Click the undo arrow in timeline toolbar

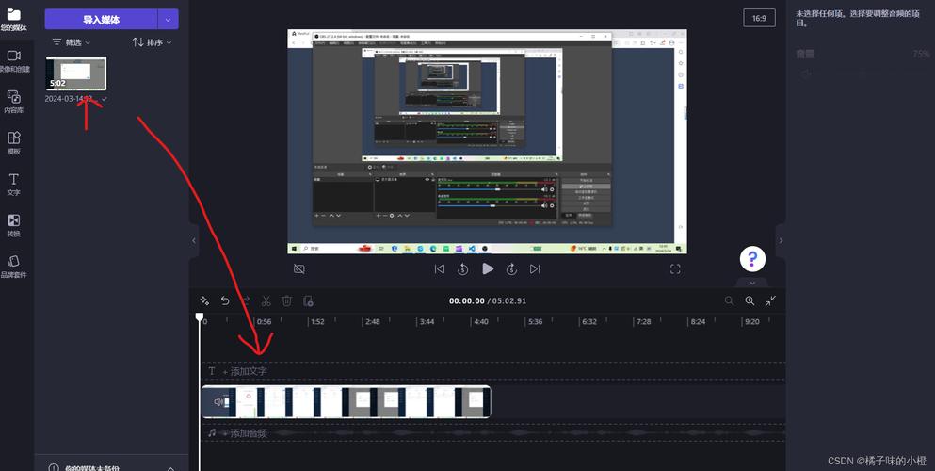pos(225,300)
